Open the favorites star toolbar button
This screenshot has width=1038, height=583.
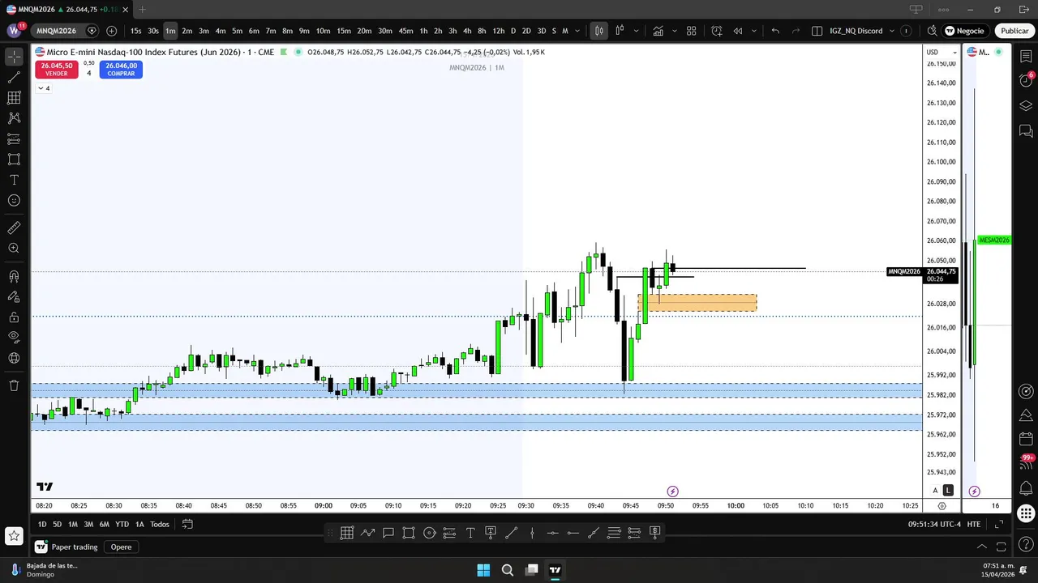coord(14,535)
